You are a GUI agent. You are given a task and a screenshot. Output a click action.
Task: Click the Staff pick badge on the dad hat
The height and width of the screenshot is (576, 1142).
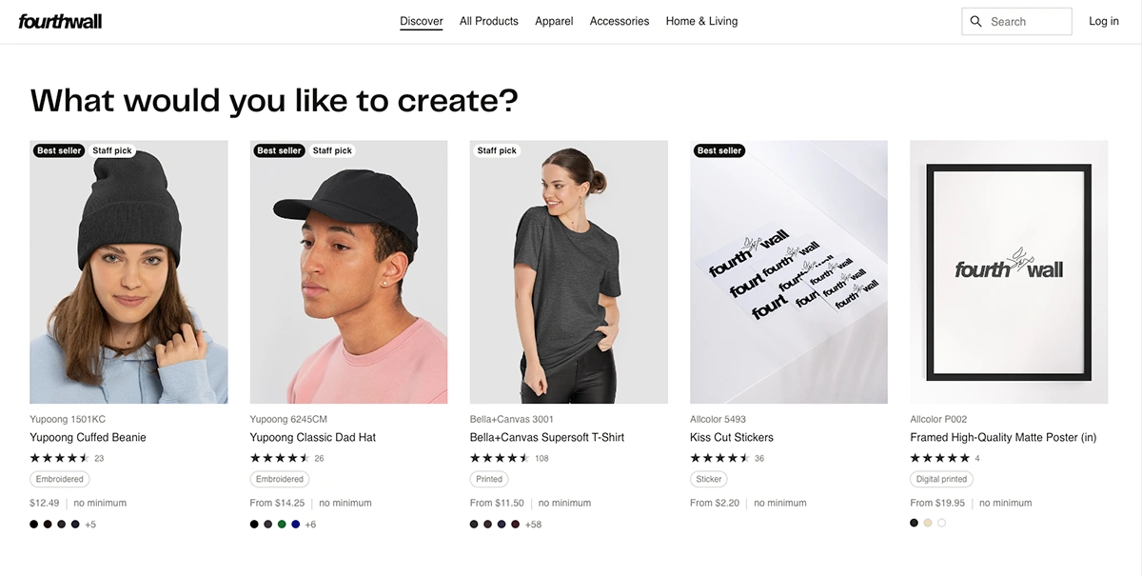332,150
